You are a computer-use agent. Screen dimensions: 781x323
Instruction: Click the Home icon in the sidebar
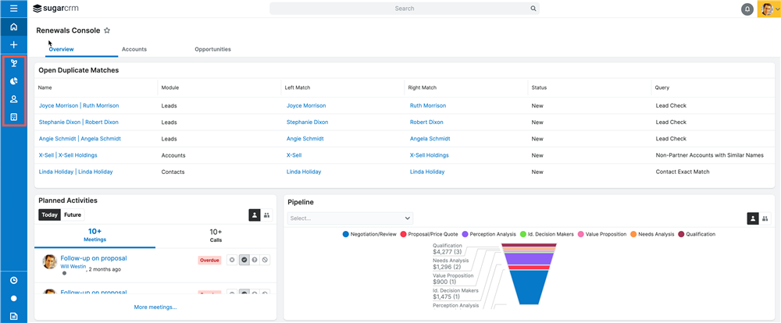[x=13, y=27]
